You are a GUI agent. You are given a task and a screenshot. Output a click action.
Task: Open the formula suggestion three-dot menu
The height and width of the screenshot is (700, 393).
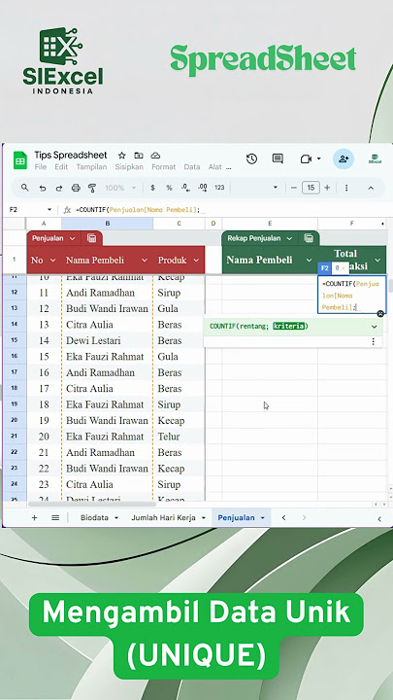coord(373,341)
